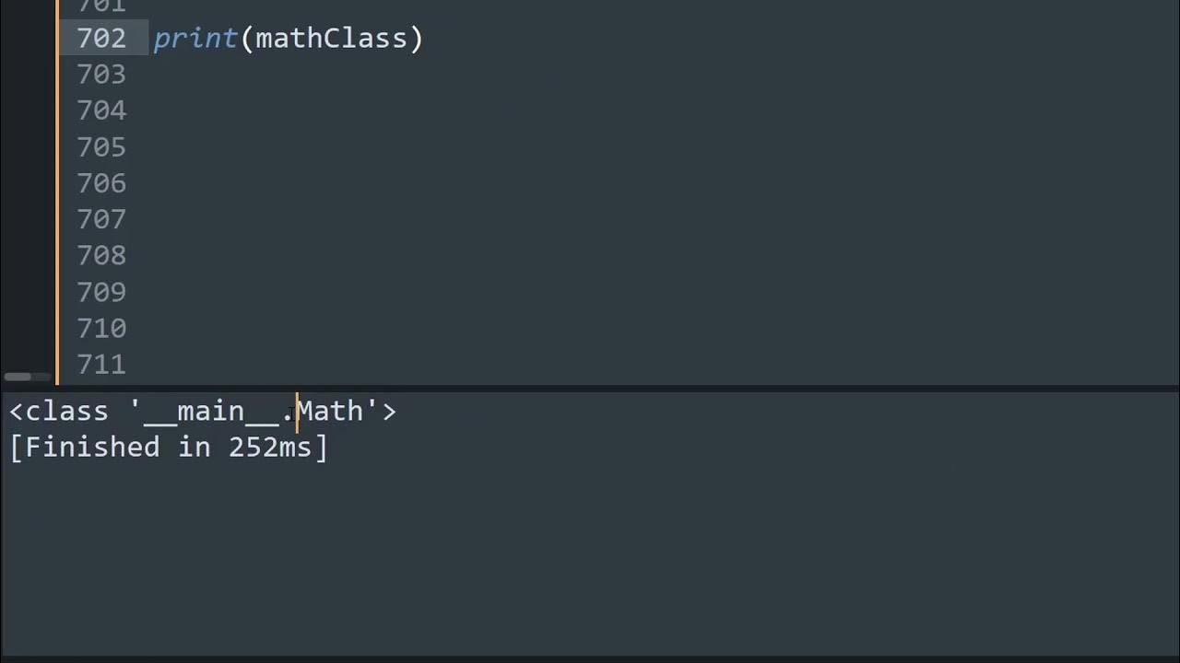Click line number 708 in the gutter
This screenshot has width=1180, height=663.
point(101,255)
